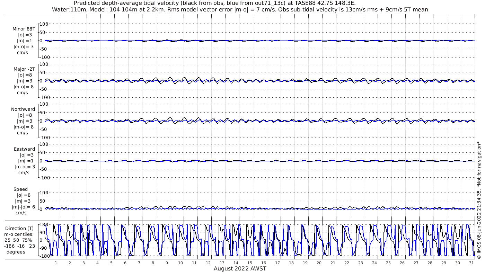Click day 5 on the date axis
This screenshot has width=485, height=276.
(111, 263)
